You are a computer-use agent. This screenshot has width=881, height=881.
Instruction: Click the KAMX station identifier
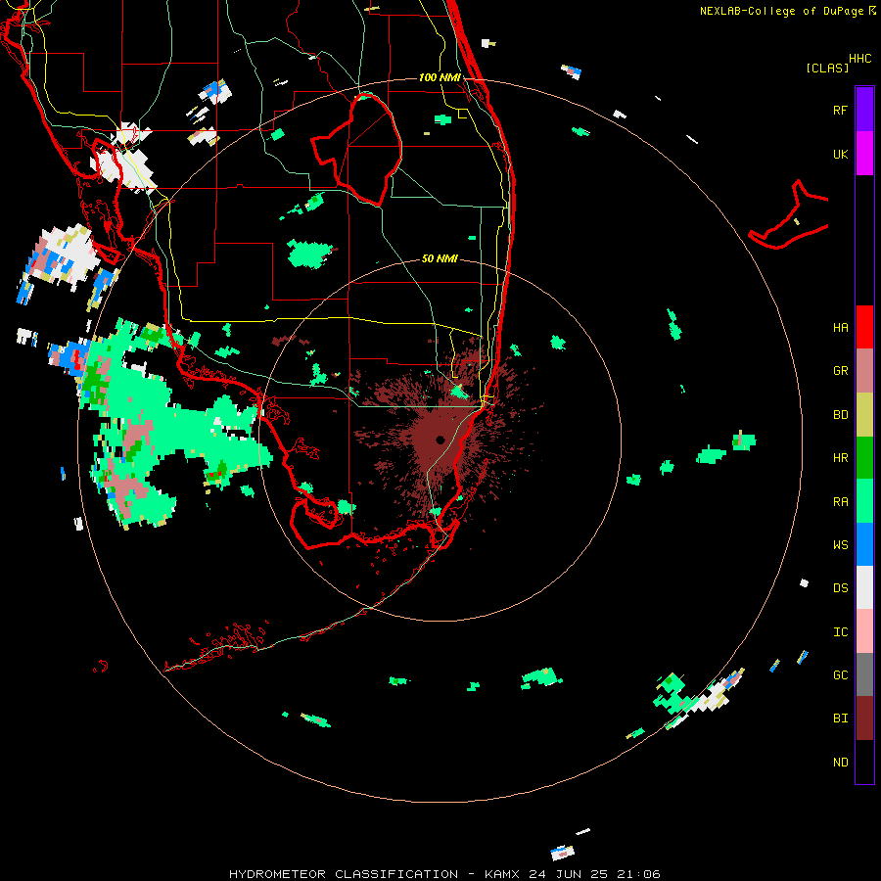(502, 874)
